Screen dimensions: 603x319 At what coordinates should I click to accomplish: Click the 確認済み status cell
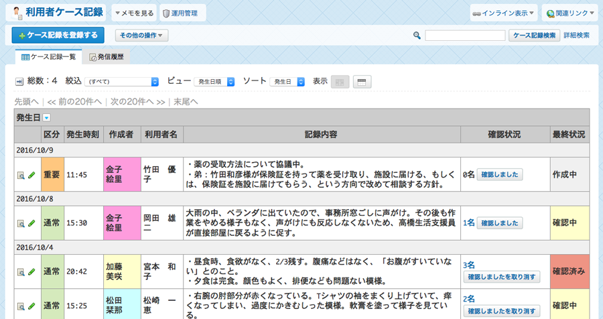569,271
